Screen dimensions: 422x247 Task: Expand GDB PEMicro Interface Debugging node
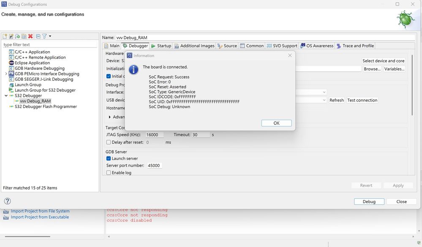(x=6, y=74)
